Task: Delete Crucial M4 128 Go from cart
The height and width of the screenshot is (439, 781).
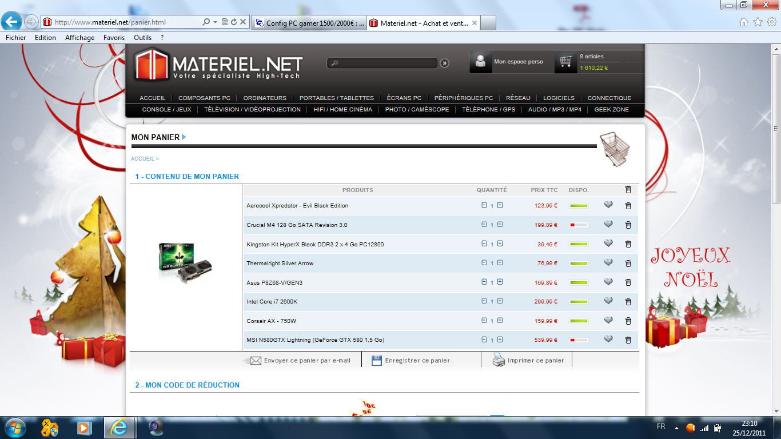Action: (x=628, y=225)
